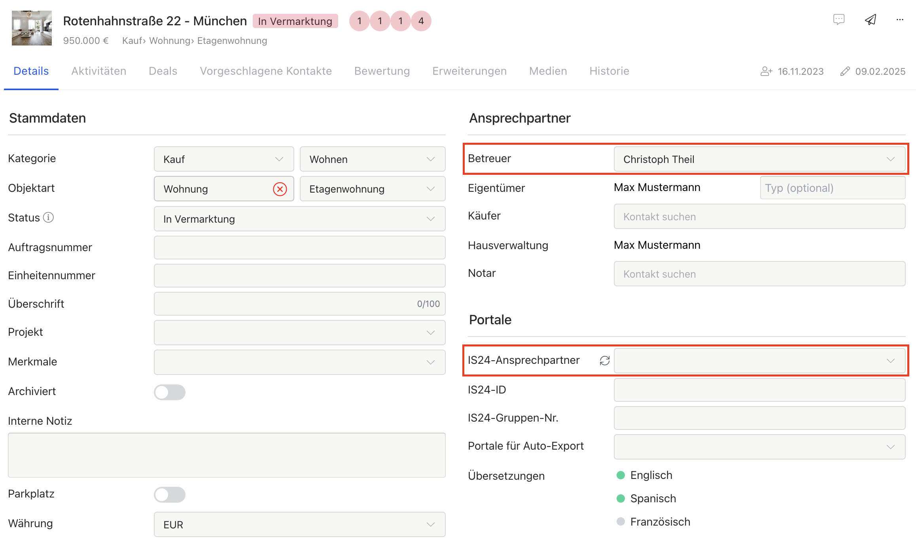Click the pencil edit date icon
916x541 pixels.
tap(845, 71)
